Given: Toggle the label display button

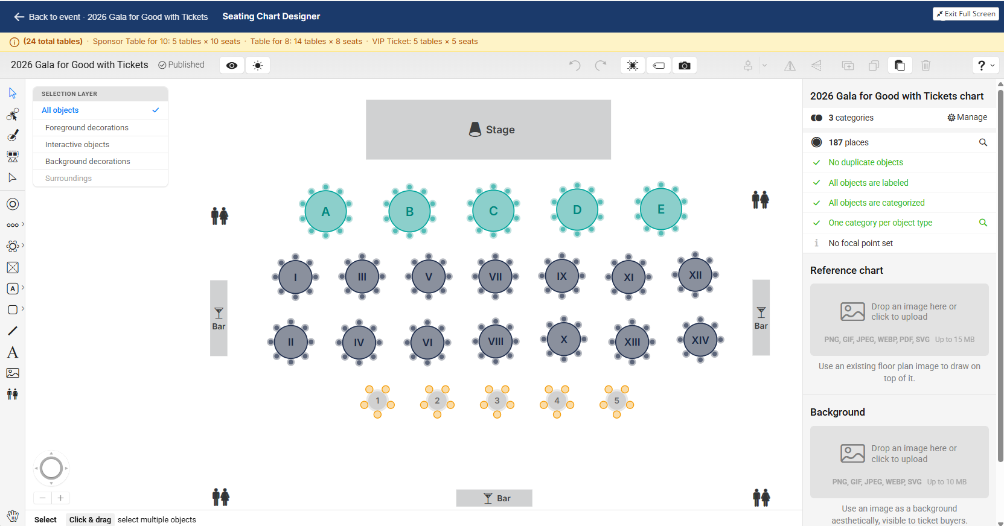Looking at the screenshot, I should 659,65.
